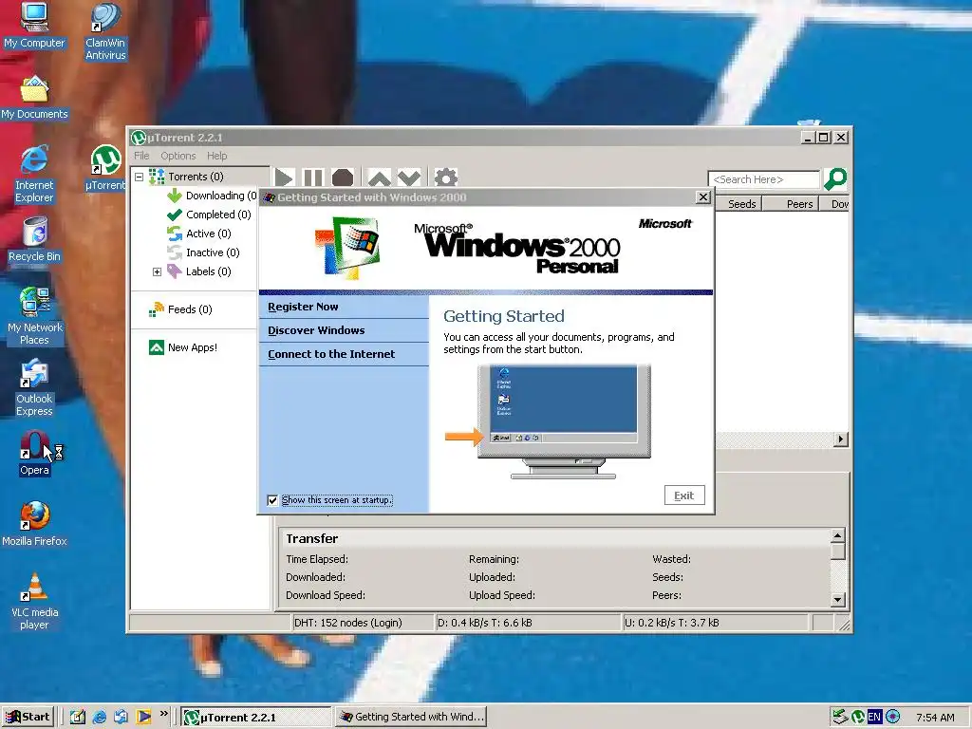Click the Stop torrent toolbar icon
Viewport: 972px width, 729px height.
pos(342,178)
